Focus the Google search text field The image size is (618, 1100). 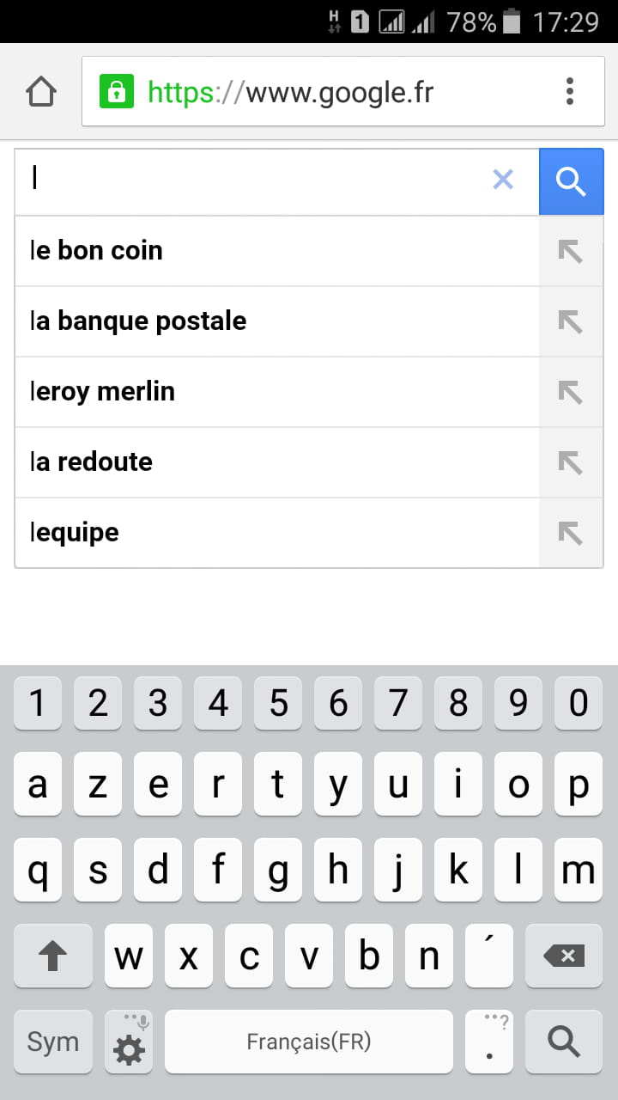pos(257,180)
